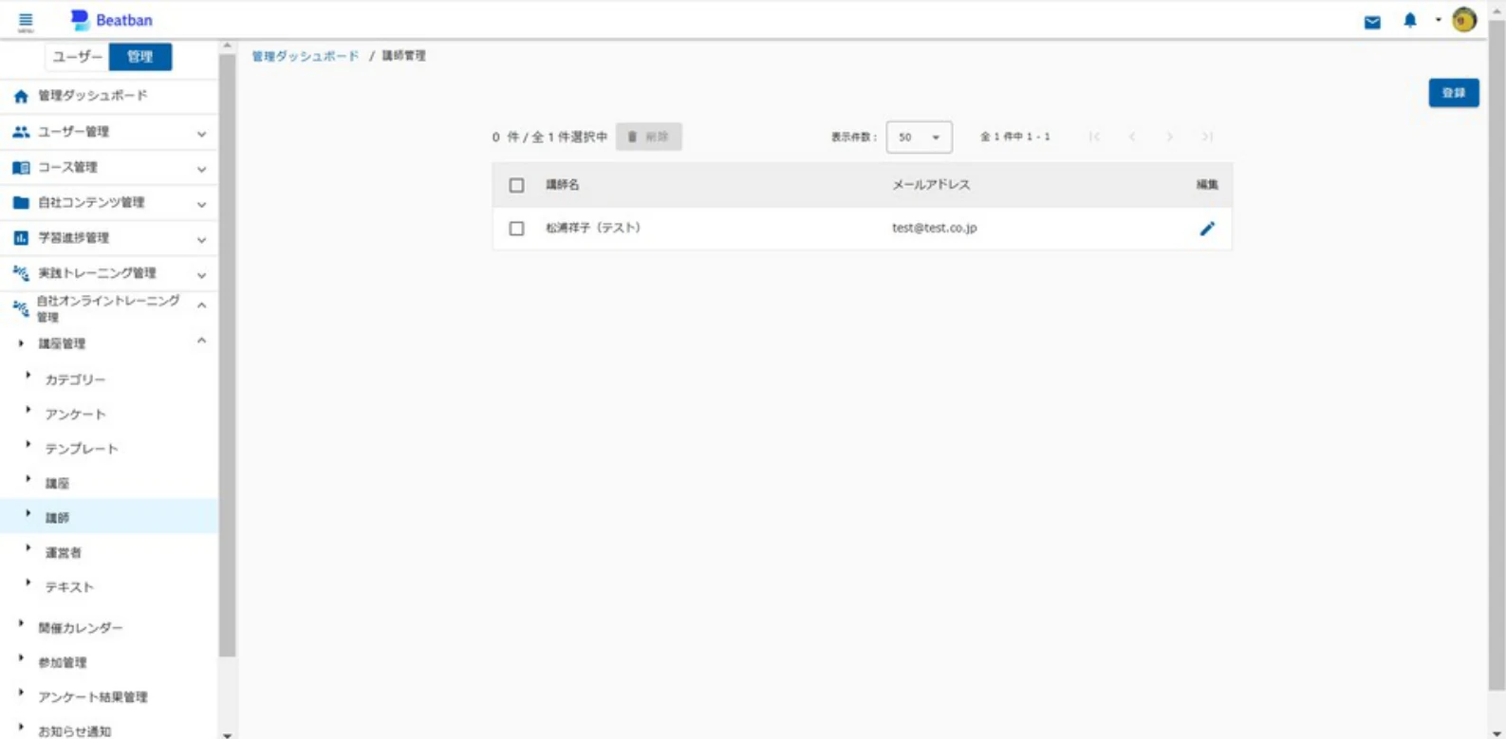Image resolution: width=1506 pixels, height=739 pixels.
Task: Click the home icon beside 管理ダッシュボード
Action: [21, 96]
